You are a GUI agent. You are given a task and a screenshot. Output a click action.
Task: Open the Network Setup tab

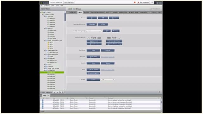[134, 12]
